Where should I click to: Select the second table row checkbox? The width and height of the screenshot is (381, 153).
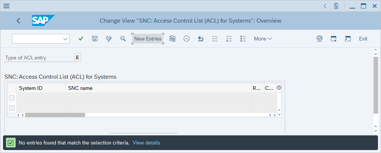point(12,108)
